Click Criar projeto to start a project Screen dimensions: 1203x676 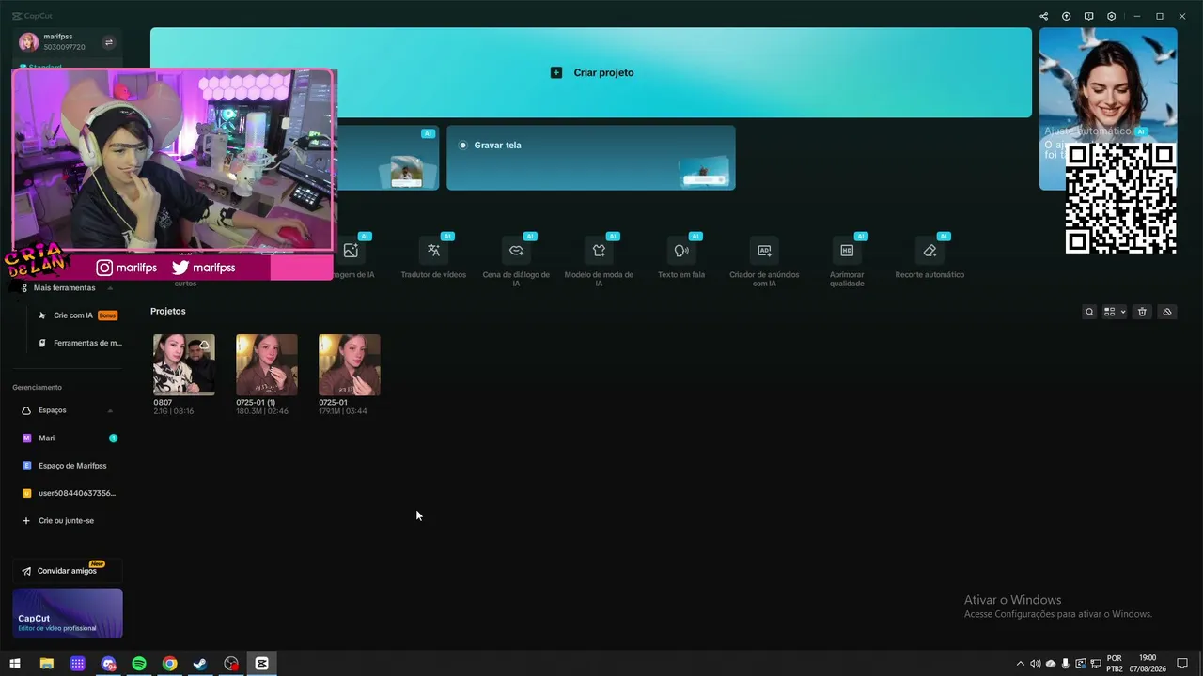click(x=591, y=72)
